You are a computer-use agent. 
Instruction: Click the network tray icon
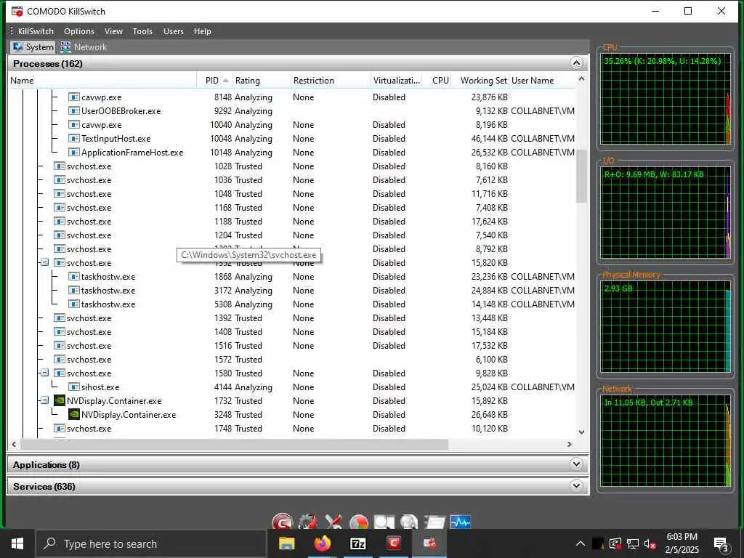pos(633,543)
